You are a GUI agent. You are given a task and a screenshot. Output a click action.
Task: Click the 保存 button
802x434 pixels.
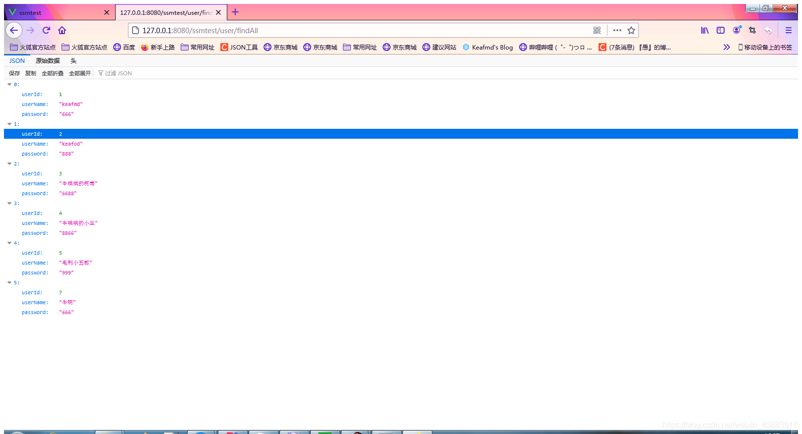click(14, 73)
